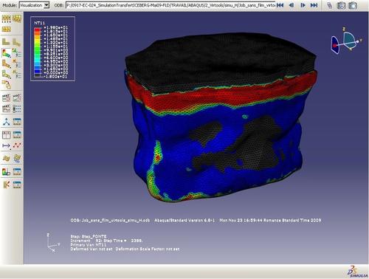Step to the previous frame

[x=292, y=5]
